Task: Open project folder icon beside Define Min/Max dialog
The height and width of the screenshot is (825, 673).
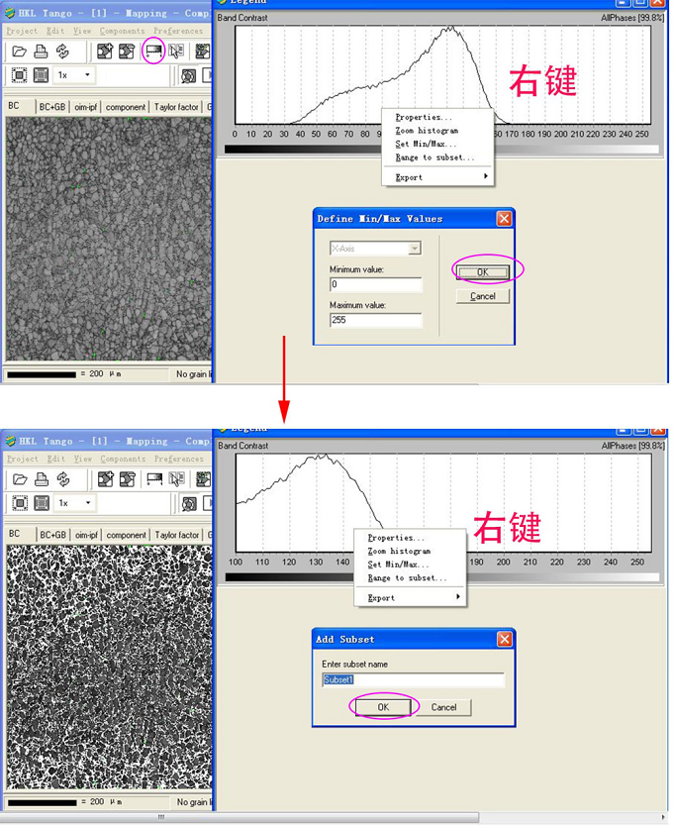Action: click(20, 52)
